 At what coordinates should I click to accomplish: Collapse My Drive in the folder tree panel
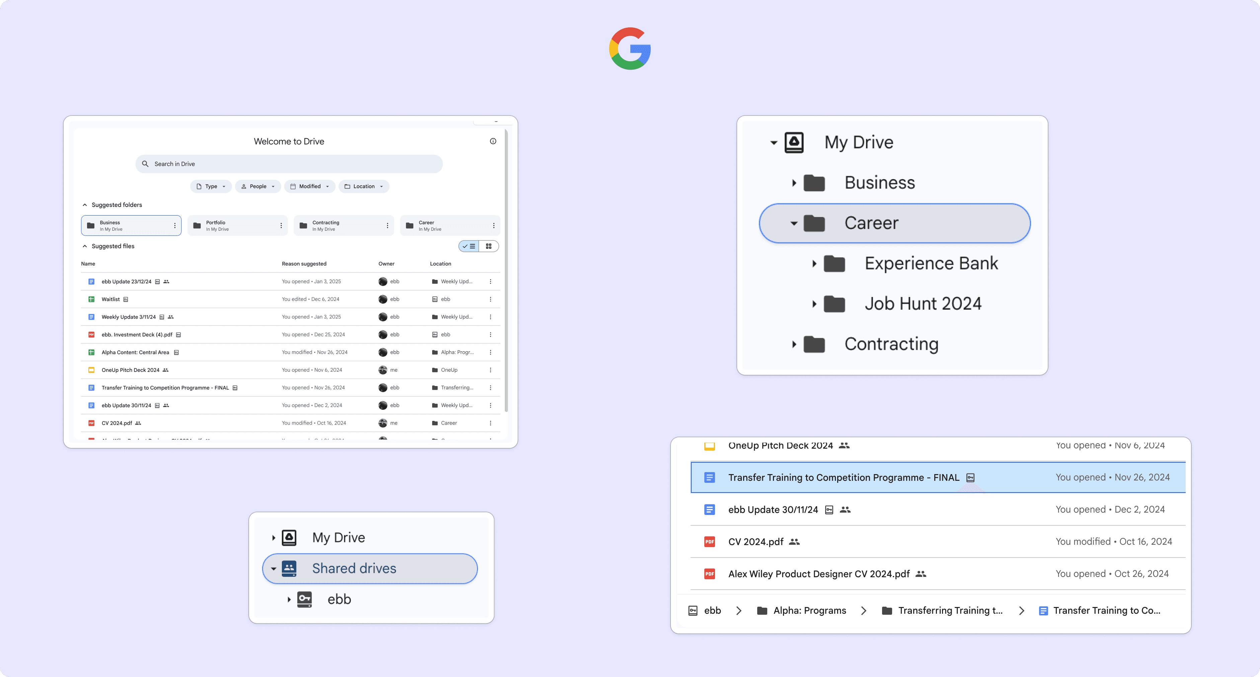pos(774,143)
